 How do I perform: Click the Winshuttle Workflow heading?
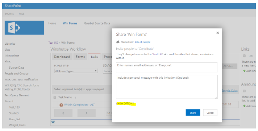pos(68,49)
